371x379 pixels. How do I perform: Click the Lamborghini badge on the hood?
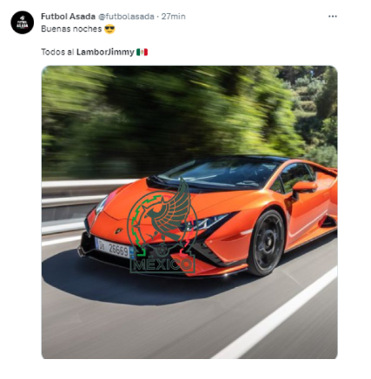click(x=119, y=231)
